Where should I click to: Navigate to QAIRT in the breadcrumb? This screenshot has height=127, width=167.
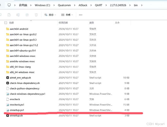[x=98, y=5]
